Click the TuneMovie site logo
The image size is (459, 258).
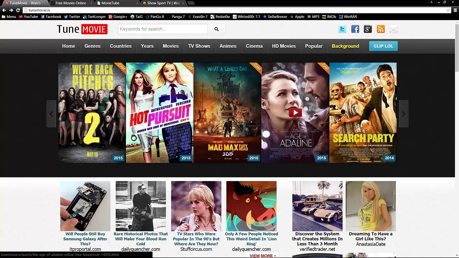(x=82, y=29)
